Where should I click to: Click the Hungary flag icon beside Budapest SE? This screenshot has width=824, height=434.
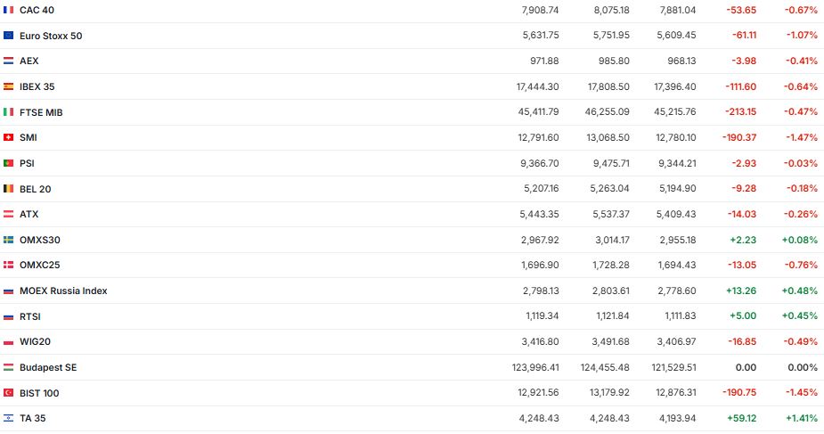9,367
